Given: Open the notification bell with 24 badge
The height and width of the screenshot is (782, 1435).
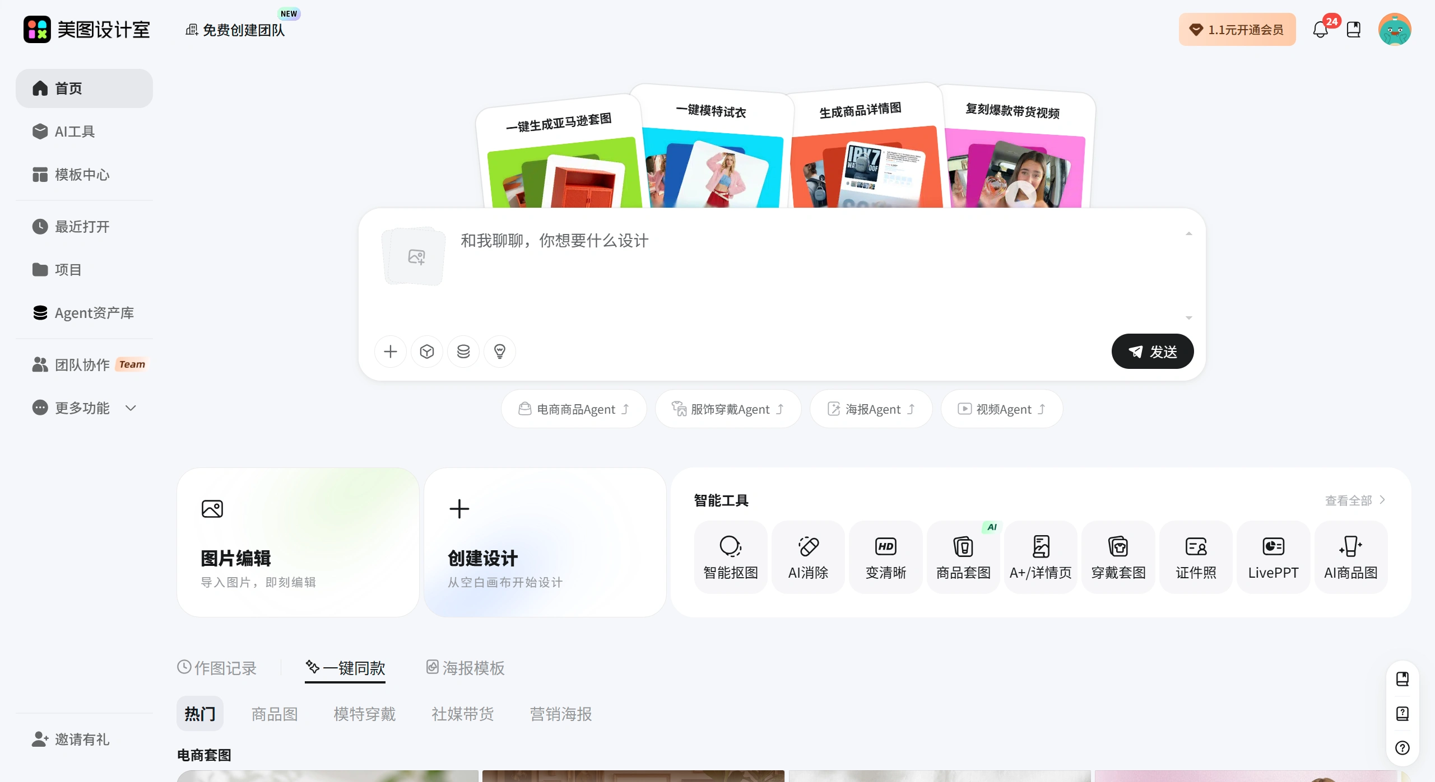Looking at the screenshot, I should tap(1322, 29).
